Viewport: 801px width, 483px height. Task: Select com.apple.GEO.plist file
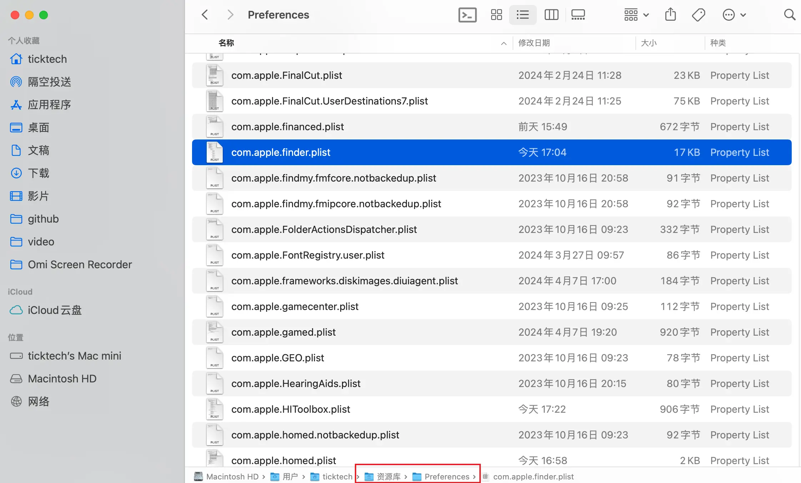[x=492, y=358]
